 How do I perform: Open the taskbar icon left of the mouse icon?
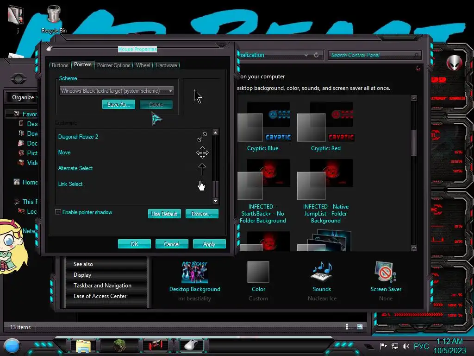pyautogui.click(x=156, y=345)
